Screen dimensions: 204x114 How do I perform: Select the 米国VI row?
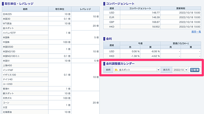pyautogui.click(x=25, y=61)
